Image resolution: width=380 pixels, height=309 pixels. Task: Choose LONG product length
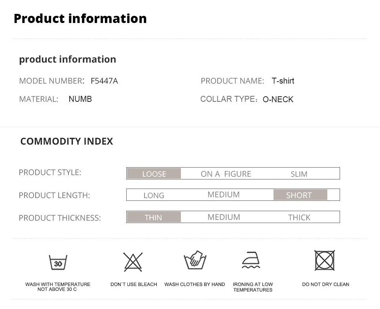[x=154, y=195]
